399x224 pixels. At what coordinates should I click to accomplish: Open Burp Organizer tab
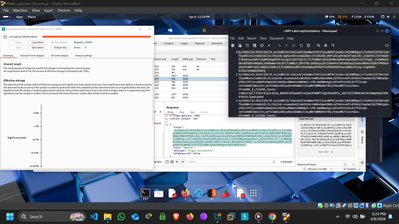click(x=200, y=43)
